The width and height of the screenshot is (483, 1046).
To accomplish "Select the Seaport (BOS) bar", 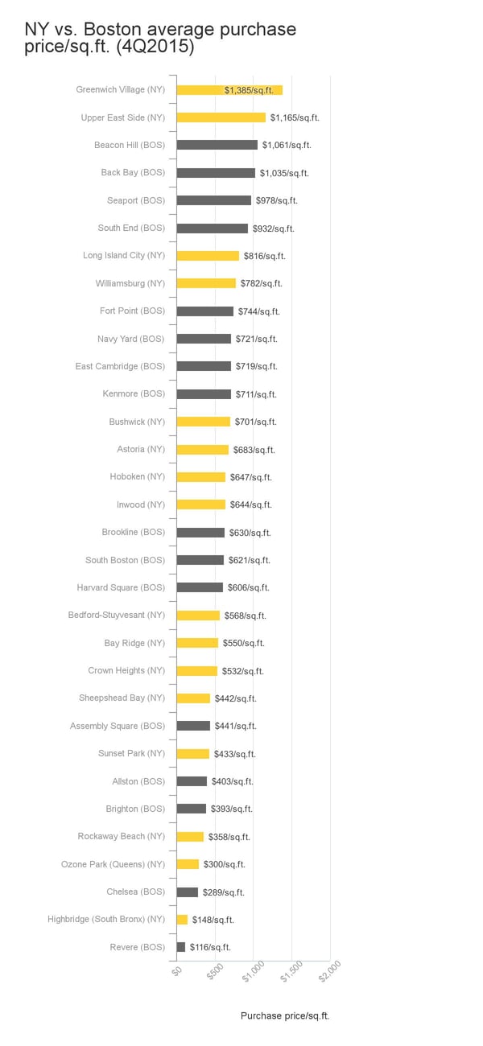I will pyautogui.click(x=213, y=200).
